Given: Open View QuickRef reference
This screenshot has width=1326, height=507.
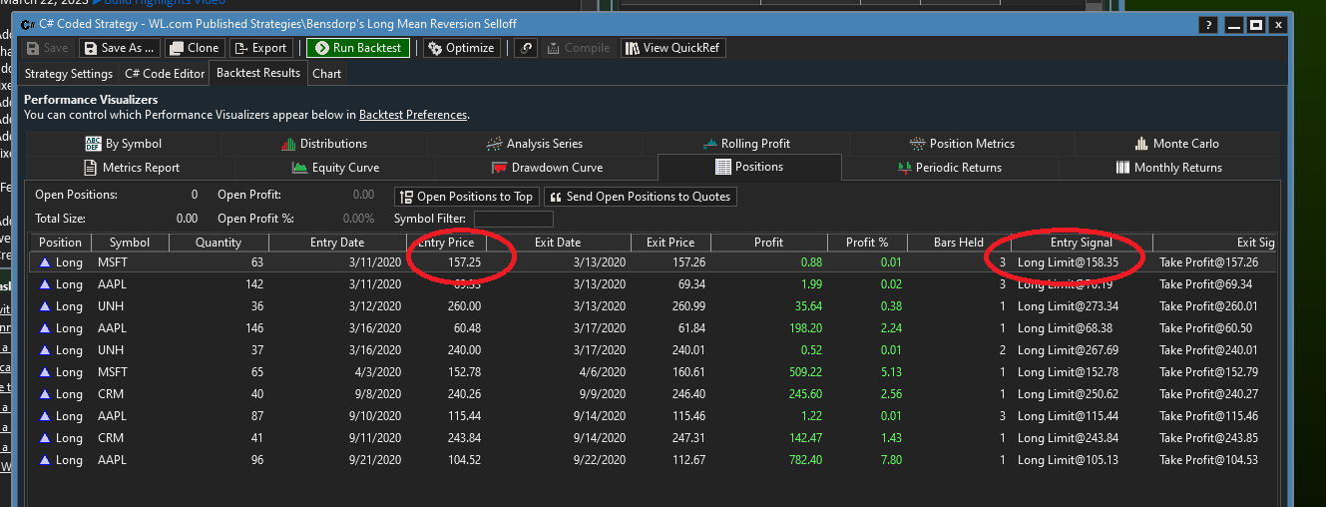Looking at the screenshot, I should [x=672, y=48].
